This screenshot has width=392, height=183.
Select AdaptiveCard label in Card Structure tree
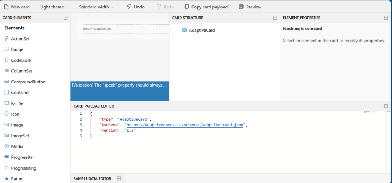(x=202, y=31)
